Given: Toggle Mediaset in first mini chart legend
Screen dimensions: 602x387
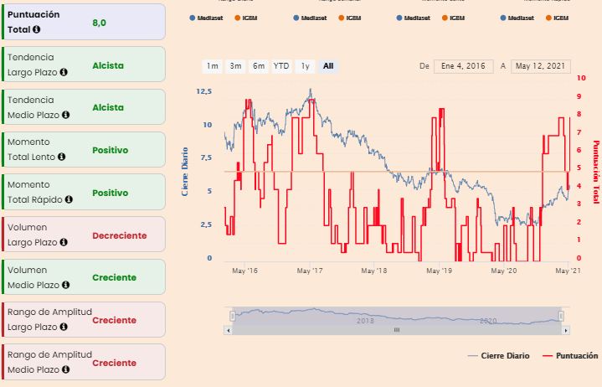Looking at the screenshot, I should point(206,18).
